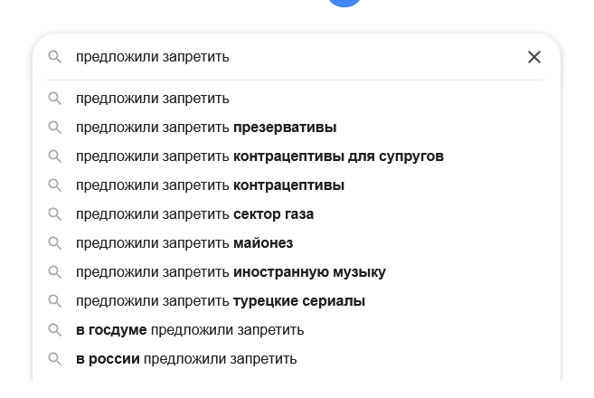Select the 'иностранную музыку' suggestion
594x398 pixels.
click(231, 272)
